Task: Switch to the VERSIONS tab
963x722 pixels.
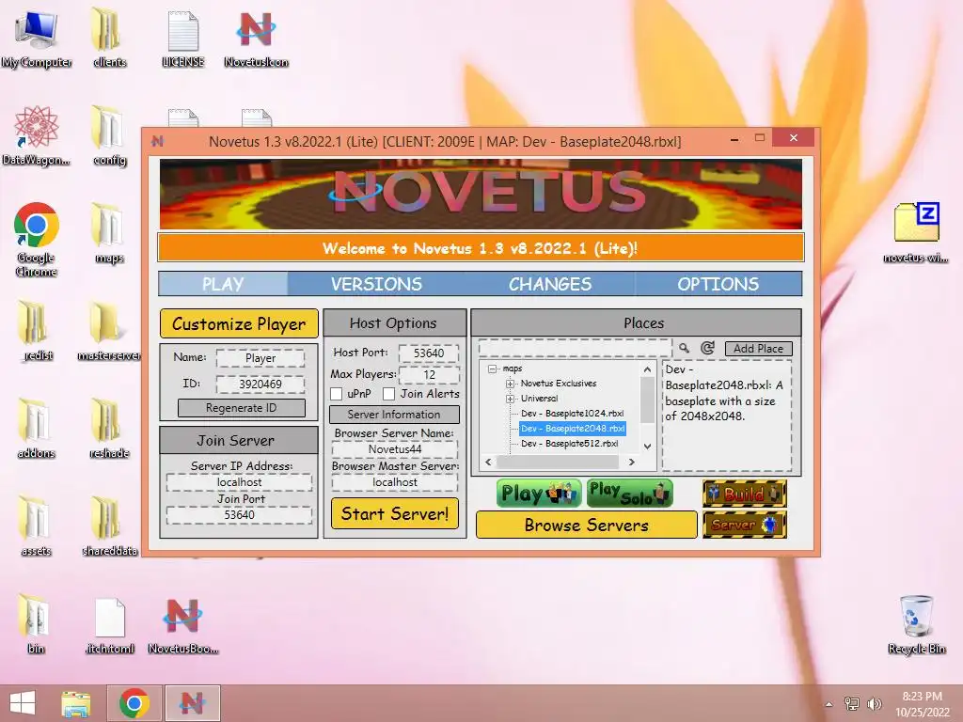Action: click(376, 284)
